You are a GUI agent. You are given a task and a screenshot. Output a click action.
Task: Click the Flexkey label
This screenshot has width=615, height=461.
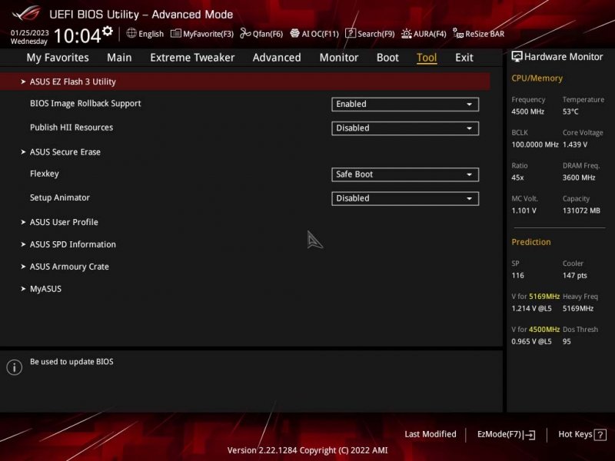(45, 174)
